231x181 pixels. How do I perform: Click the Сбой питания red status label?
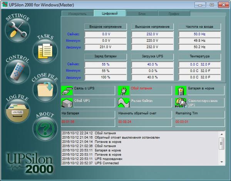[x=141, y=88]
